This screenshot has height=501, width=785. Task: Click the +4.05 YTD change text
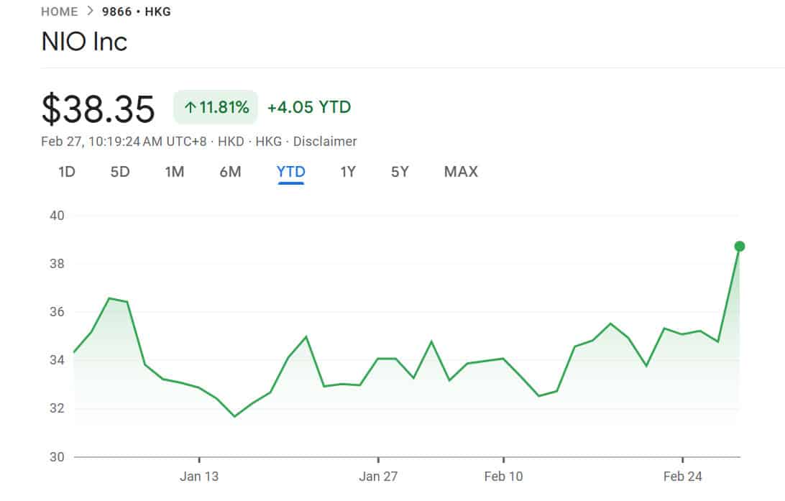pyautogui.click(x=309, y=108)
